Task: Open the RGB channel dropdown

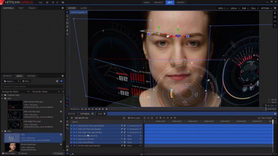Action: point(245,8)
